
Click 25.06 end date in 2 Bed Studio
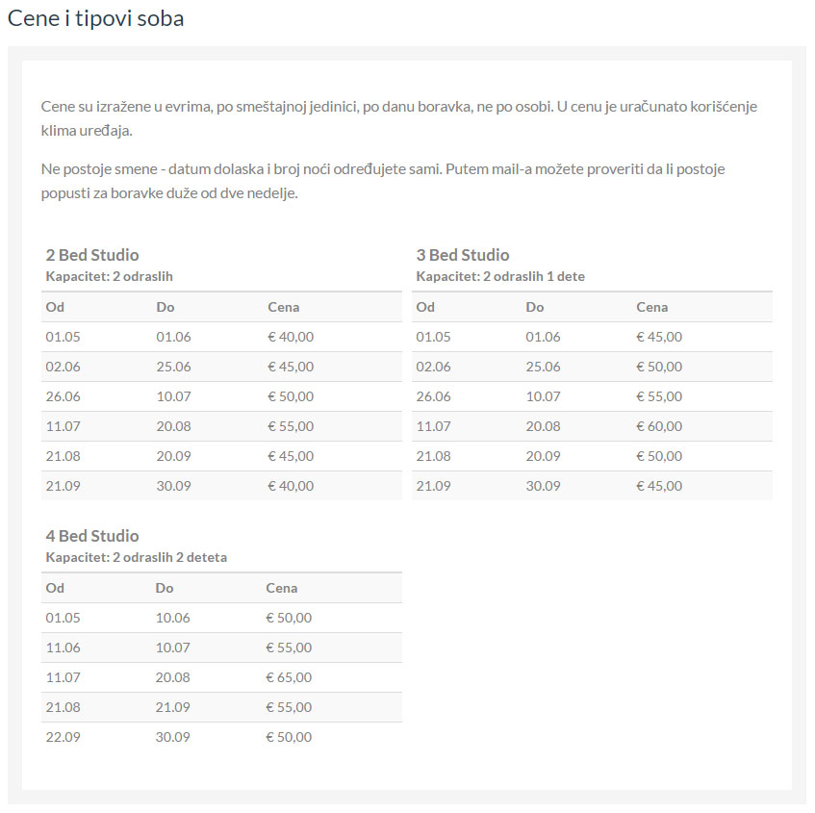pos(173,367)
